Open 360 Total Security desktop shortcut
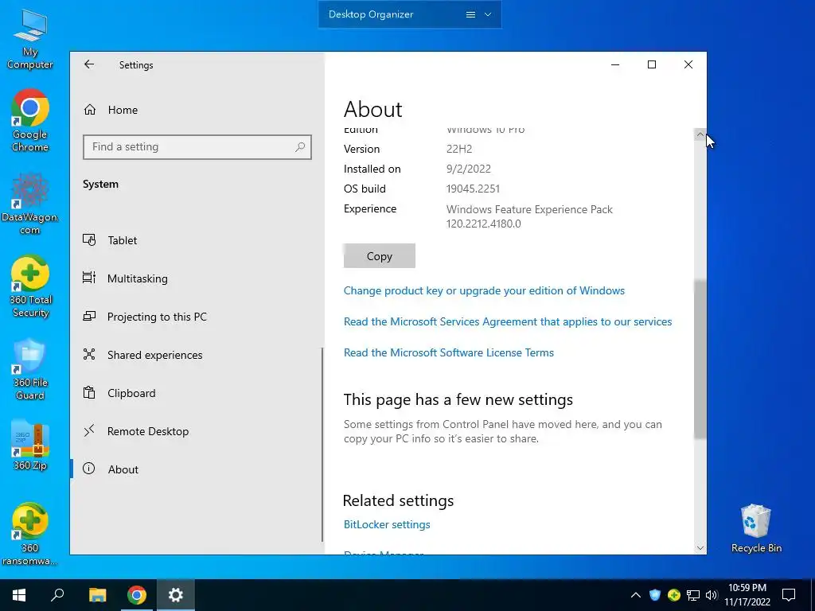Viewport: 815px width, 611px height. pos(29,286)
